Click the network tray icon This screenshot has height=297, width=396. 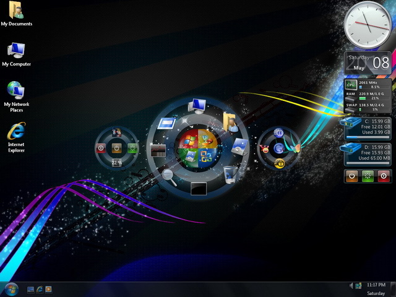358,286
